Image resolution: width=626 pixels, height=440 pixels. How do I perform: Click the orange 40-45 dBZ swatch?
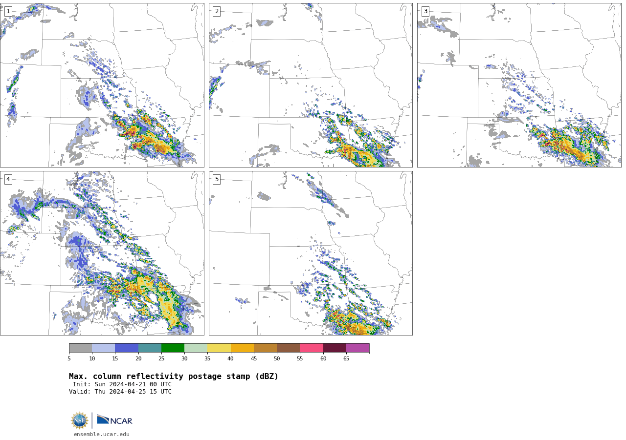pyautogui.click(x=242, y=348)
